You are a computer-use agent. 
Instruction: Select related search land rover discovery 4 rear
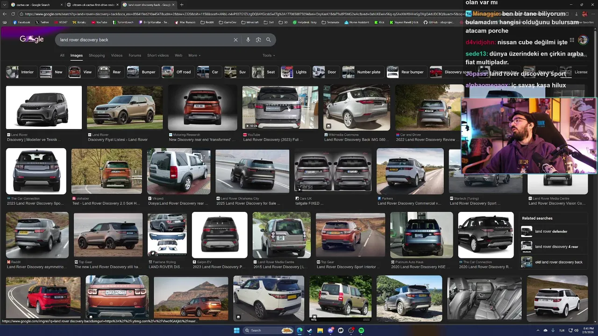click(555, 247)
